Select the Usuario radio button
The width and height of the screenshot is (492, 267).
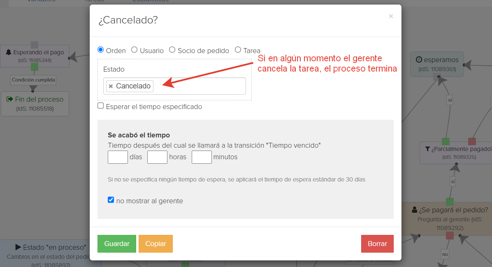point(134,50)
